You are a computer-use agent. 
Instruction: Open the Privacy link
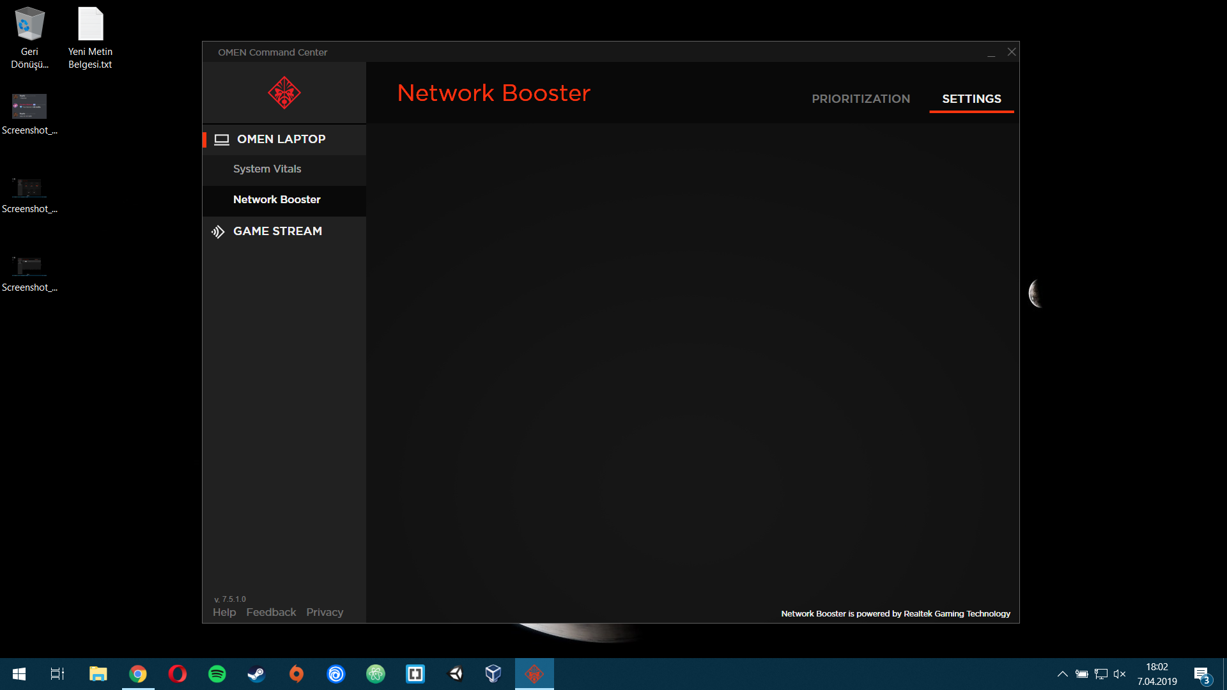[x=325, y=613]
